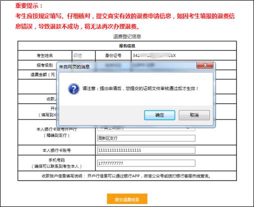Select the 考生姓名 label cell
254x207 pixels.
point(45,55)
